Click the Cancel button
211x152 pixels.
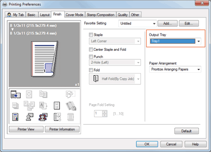click(x=171, y=144)
